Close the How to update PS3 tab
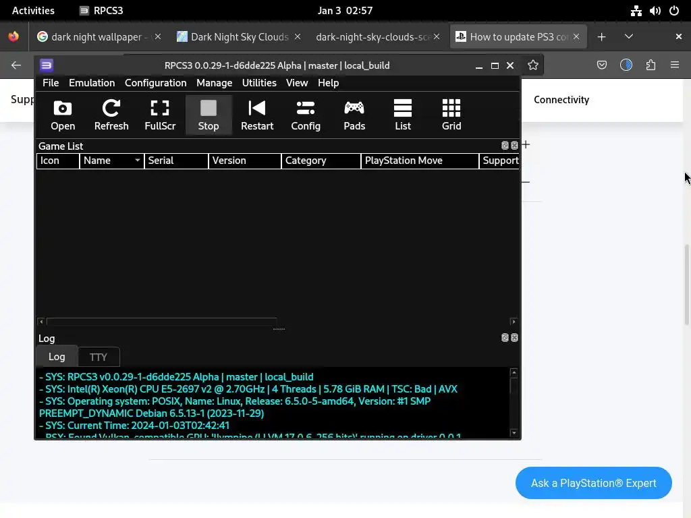Screen dimensions: 691x518 point(576,37)
